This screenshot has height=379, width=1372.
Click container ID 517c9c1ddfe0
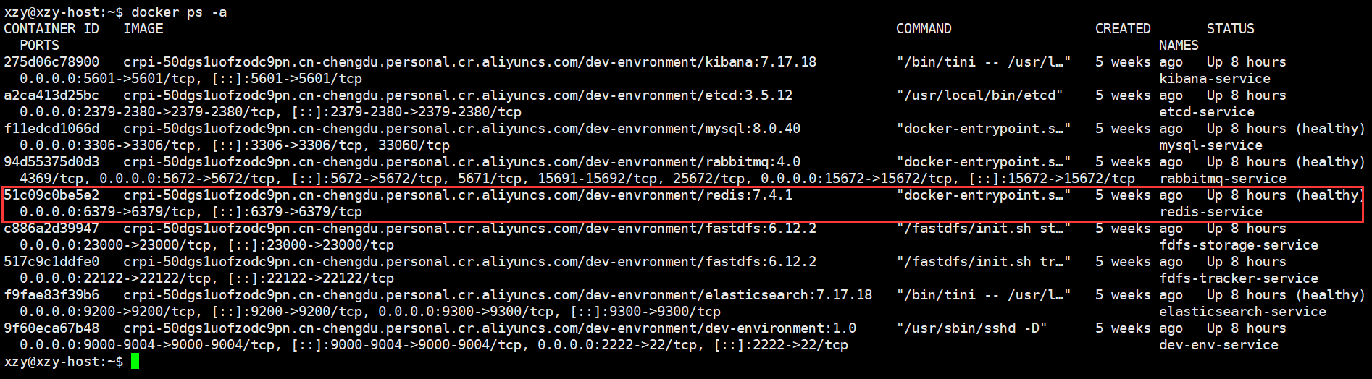pyautogui.click(x=51, y=262)
